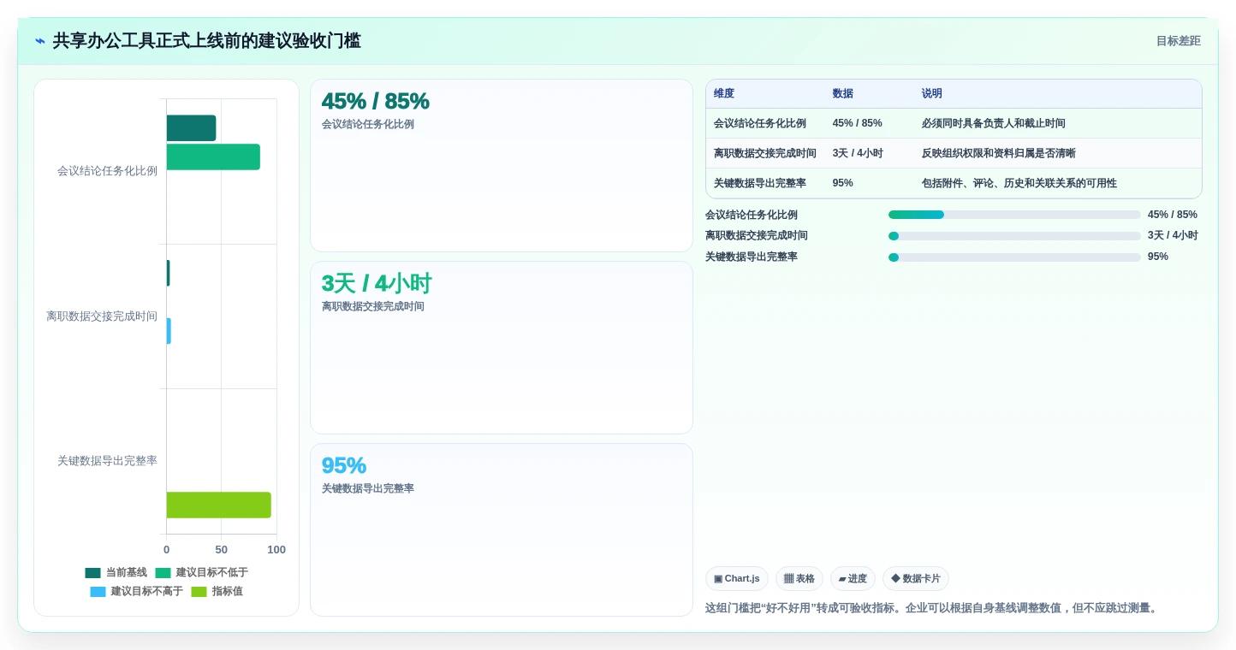Click the 会议结论任务化比例 progress bar
1236x650 pixels.
click(x=1014, y=215)
